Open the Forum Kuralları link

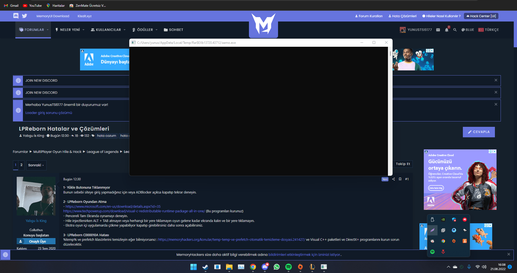click(369, 16)
